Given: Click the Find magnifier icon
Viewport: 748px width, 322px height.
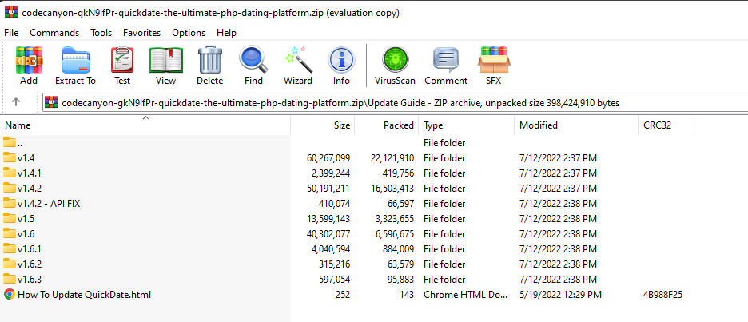Looking at the screenshot, I should (x=253, y=60).
